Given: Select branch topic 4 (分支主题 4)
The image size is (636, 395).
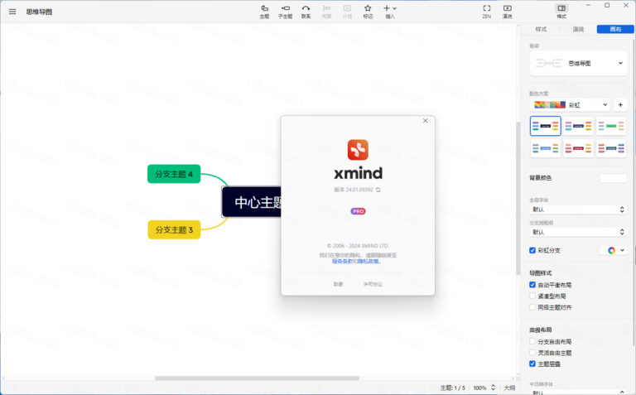Looking at the screenshot, I should click(174, 174).
